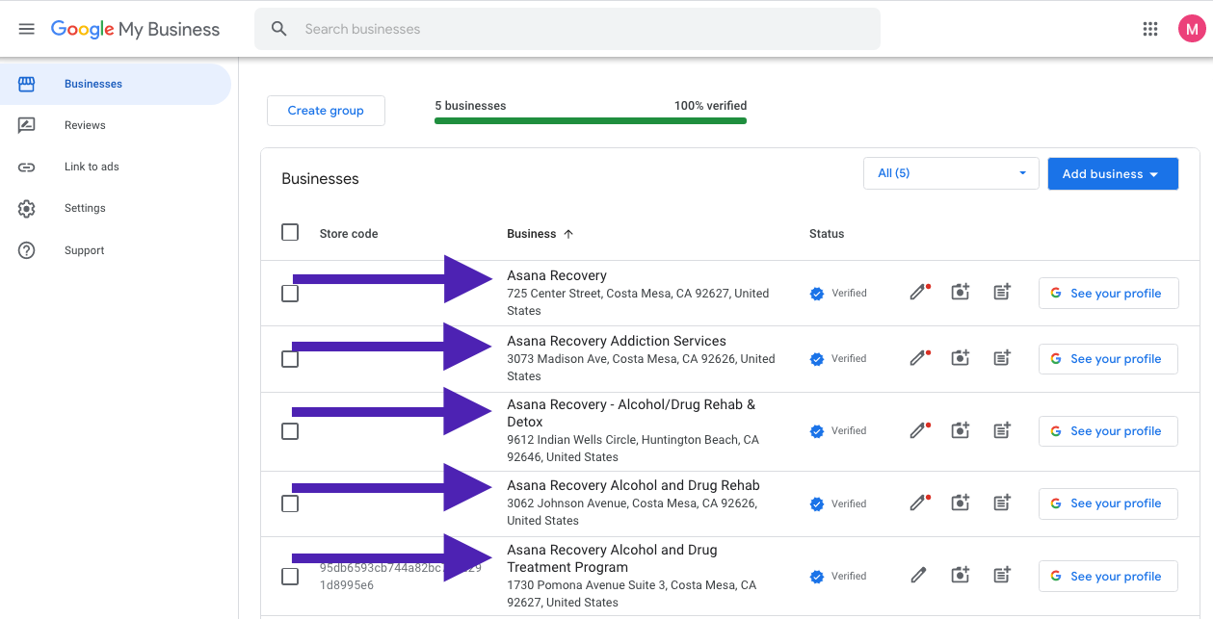Create post for the Huntington Beach listing
Image resolution: width=1213 pixels, height=619 pixels.
(1002, 430)
